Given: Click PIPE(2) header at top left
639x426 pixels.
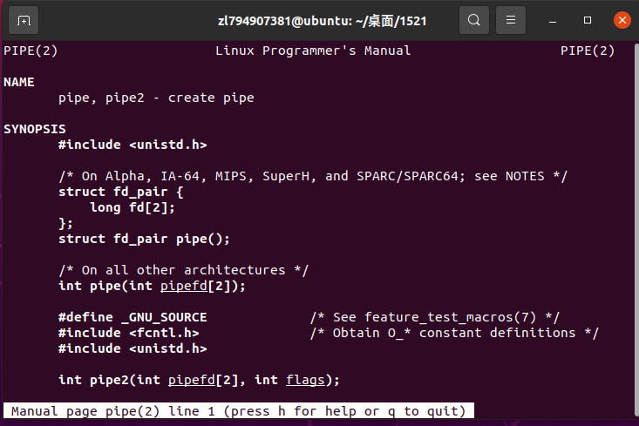Looking at the screenshot, I should click(31, 51).
